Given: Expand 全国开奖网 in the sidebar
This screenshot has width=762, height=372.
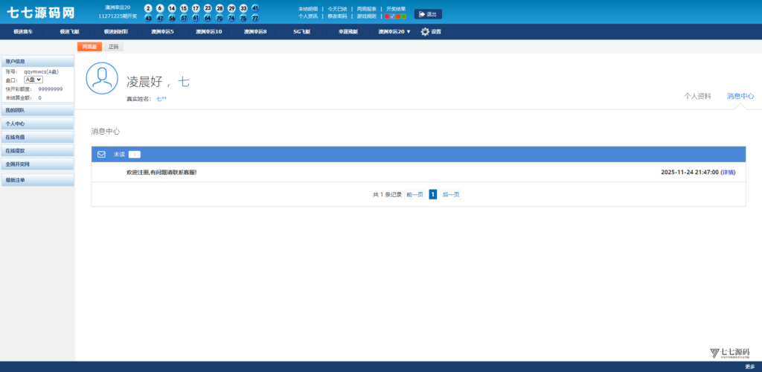Looking at the screenshot, I should pyautogui.click(x=38, y=164).
